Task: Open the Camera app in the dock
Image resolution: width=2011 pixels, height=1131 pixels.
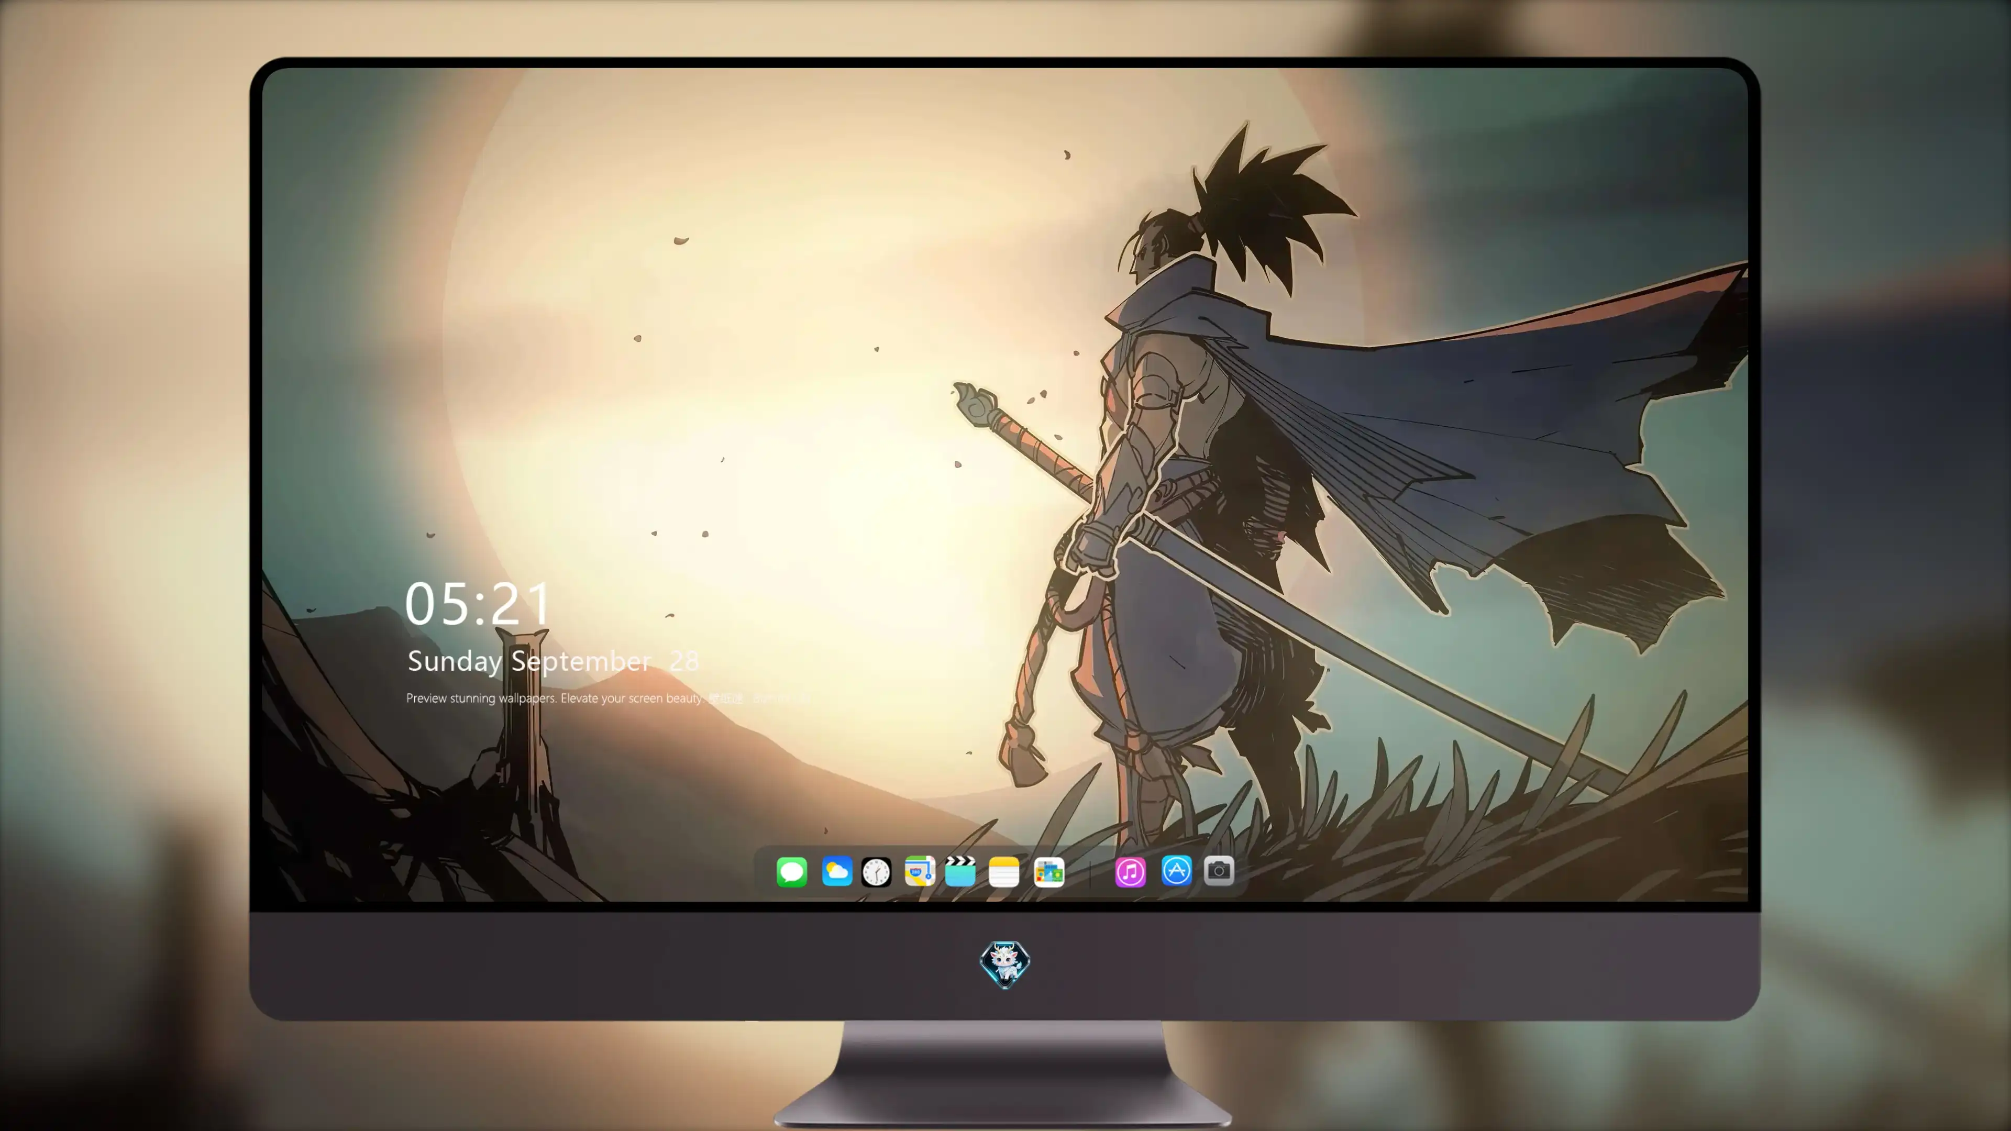Action: click(x=1219, y=871)
